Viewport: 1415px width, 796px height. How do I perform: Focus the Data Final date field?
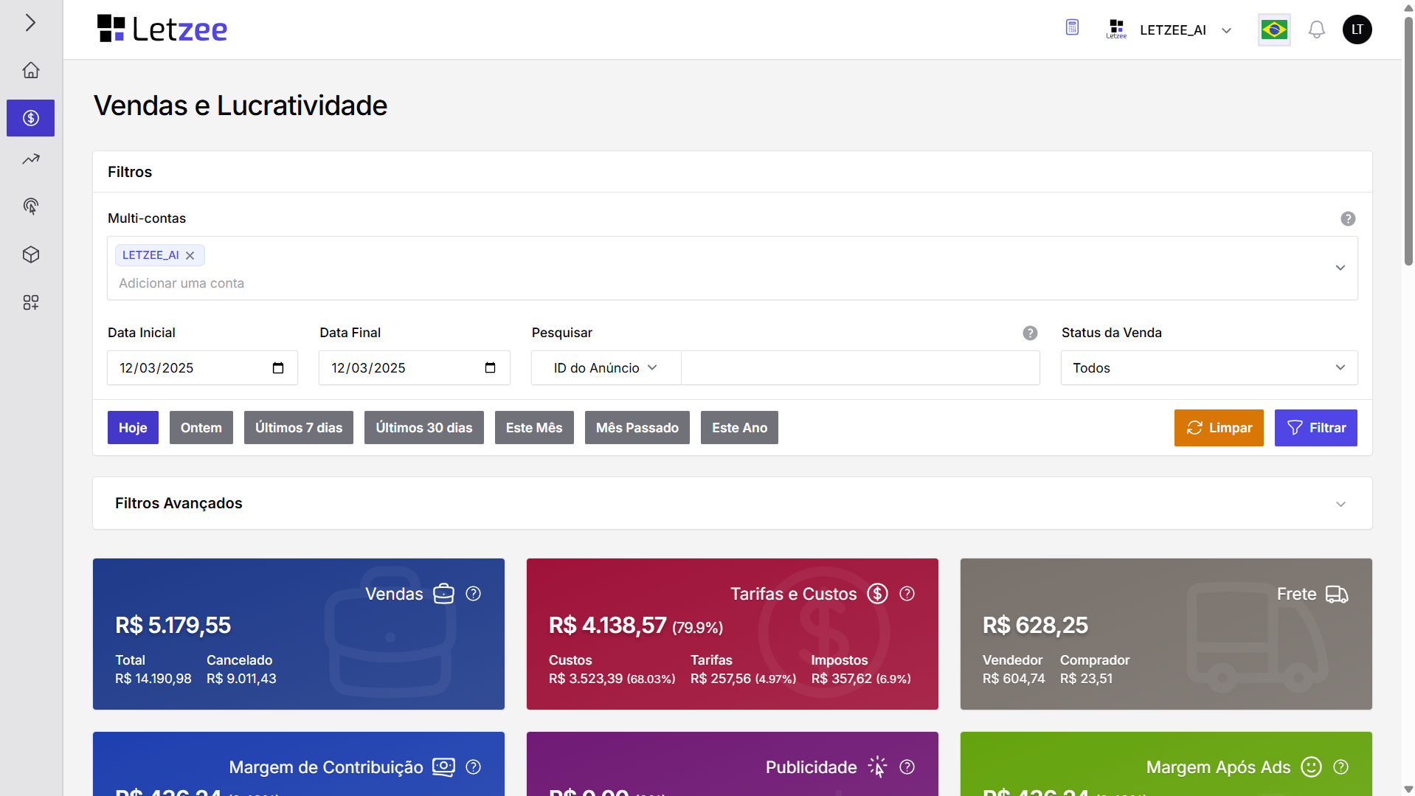click(415, 368)
